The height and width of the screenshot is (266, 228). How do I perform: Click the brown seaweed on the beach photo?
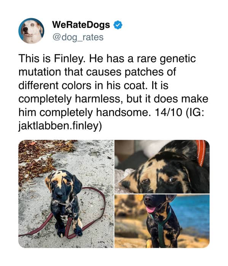(x=40, y=158)
